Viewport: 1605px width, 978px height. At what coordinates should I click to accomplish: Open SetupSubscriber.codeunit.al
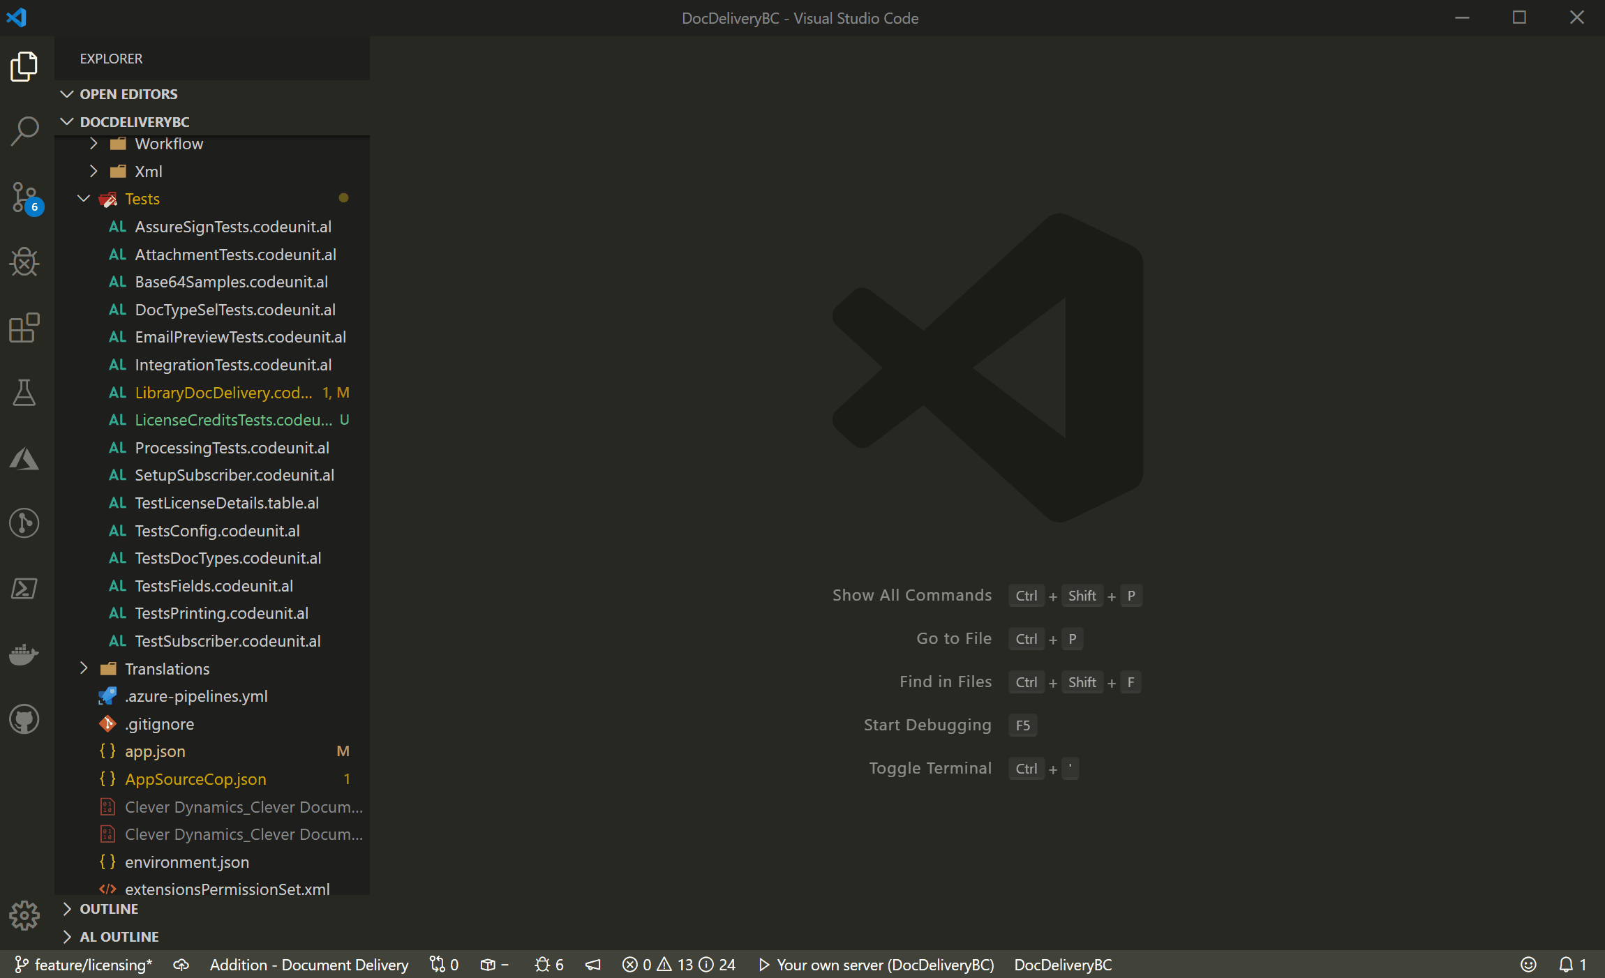pos(212,475)
